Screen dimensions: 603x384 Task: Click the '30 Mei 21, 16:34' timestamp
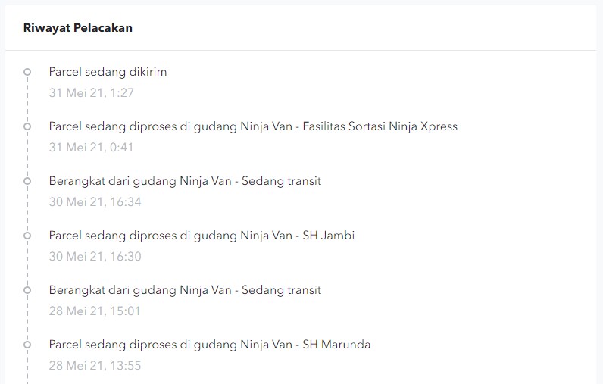(95, 202)
